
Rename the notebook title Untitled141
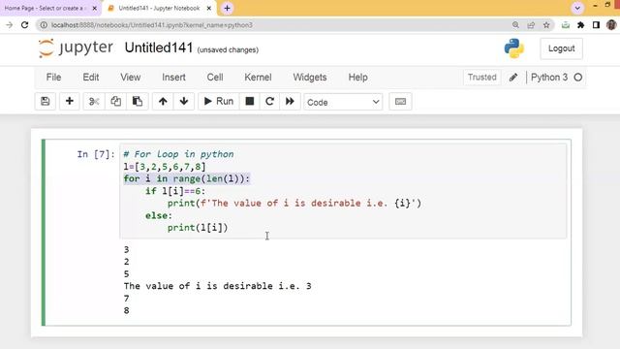click(159, 48)
